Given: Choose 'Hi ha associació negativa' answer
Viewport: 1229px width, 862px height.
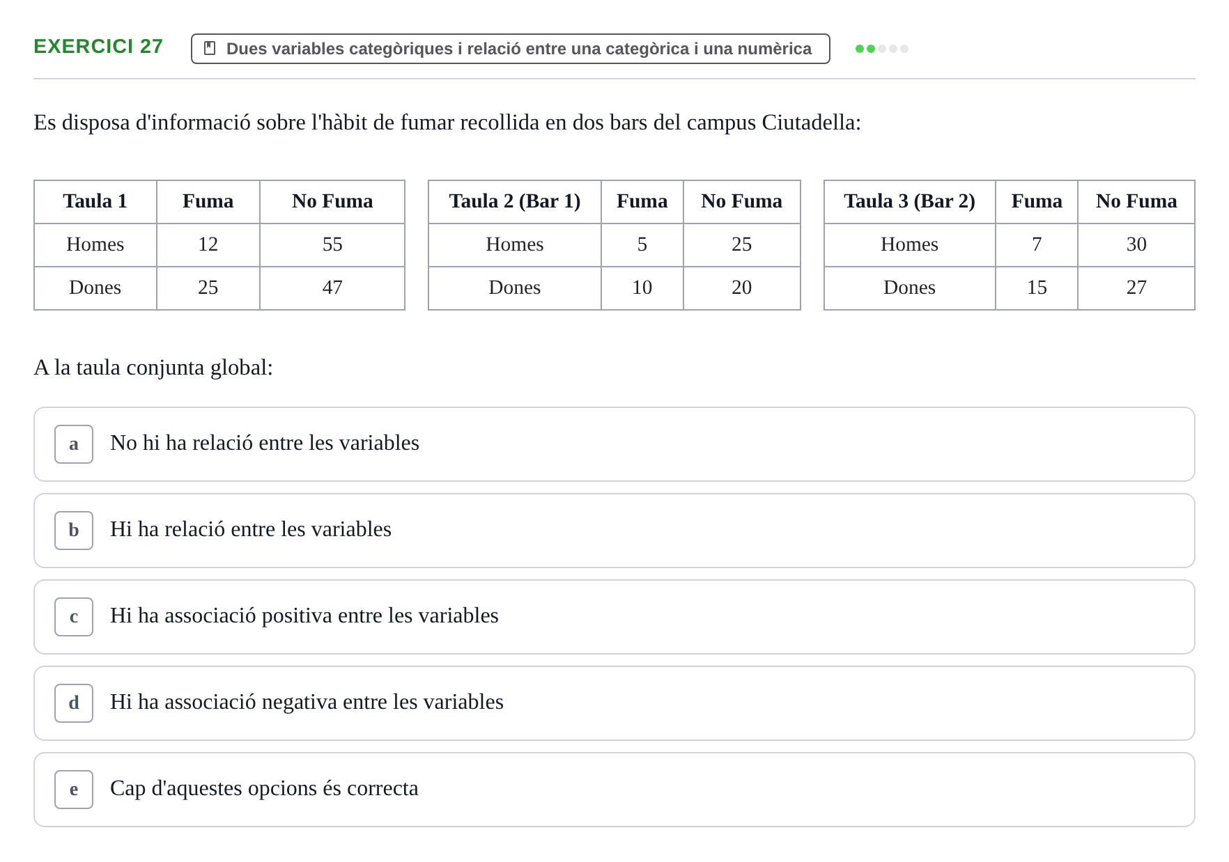Looking at the screenshot, I should tap(614, 703).
